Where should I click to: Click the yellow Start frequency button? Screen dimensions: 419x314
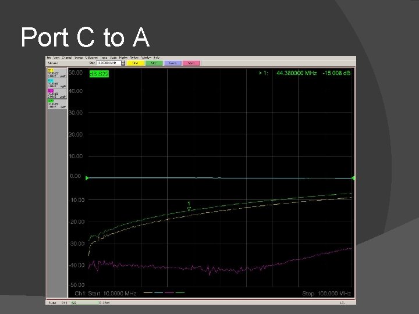[x=135, y=63]
